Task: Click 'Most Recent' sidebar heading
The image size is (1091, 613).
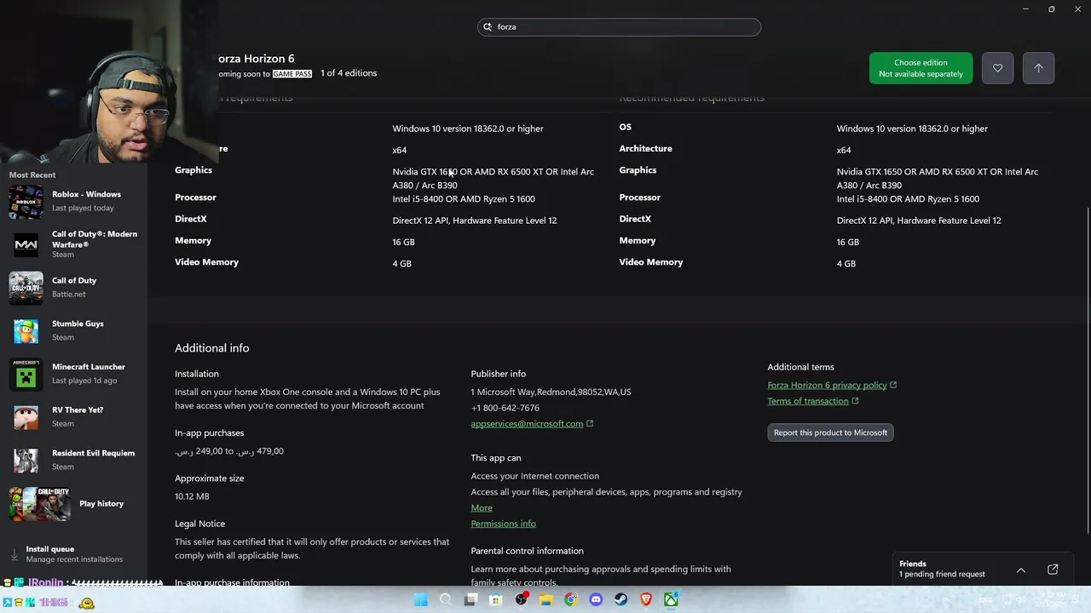Action: tap(32, 175)
